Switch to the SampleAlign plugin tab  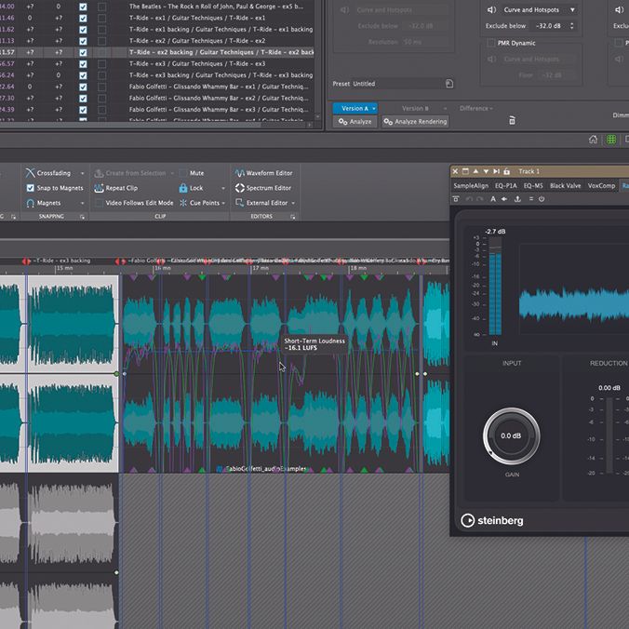pyautogui.click(x=471, y=185)
